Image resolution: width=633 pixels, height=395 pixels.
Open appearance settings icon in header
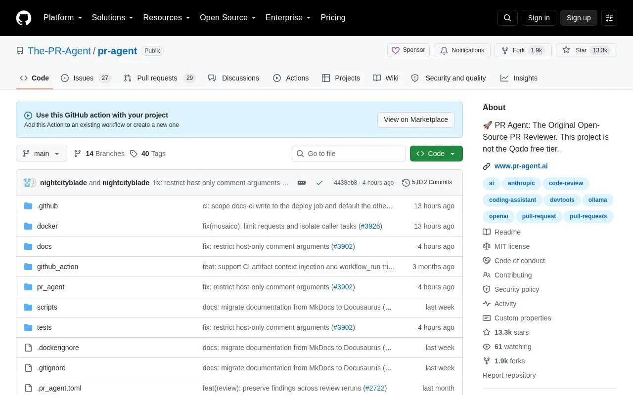609,18
